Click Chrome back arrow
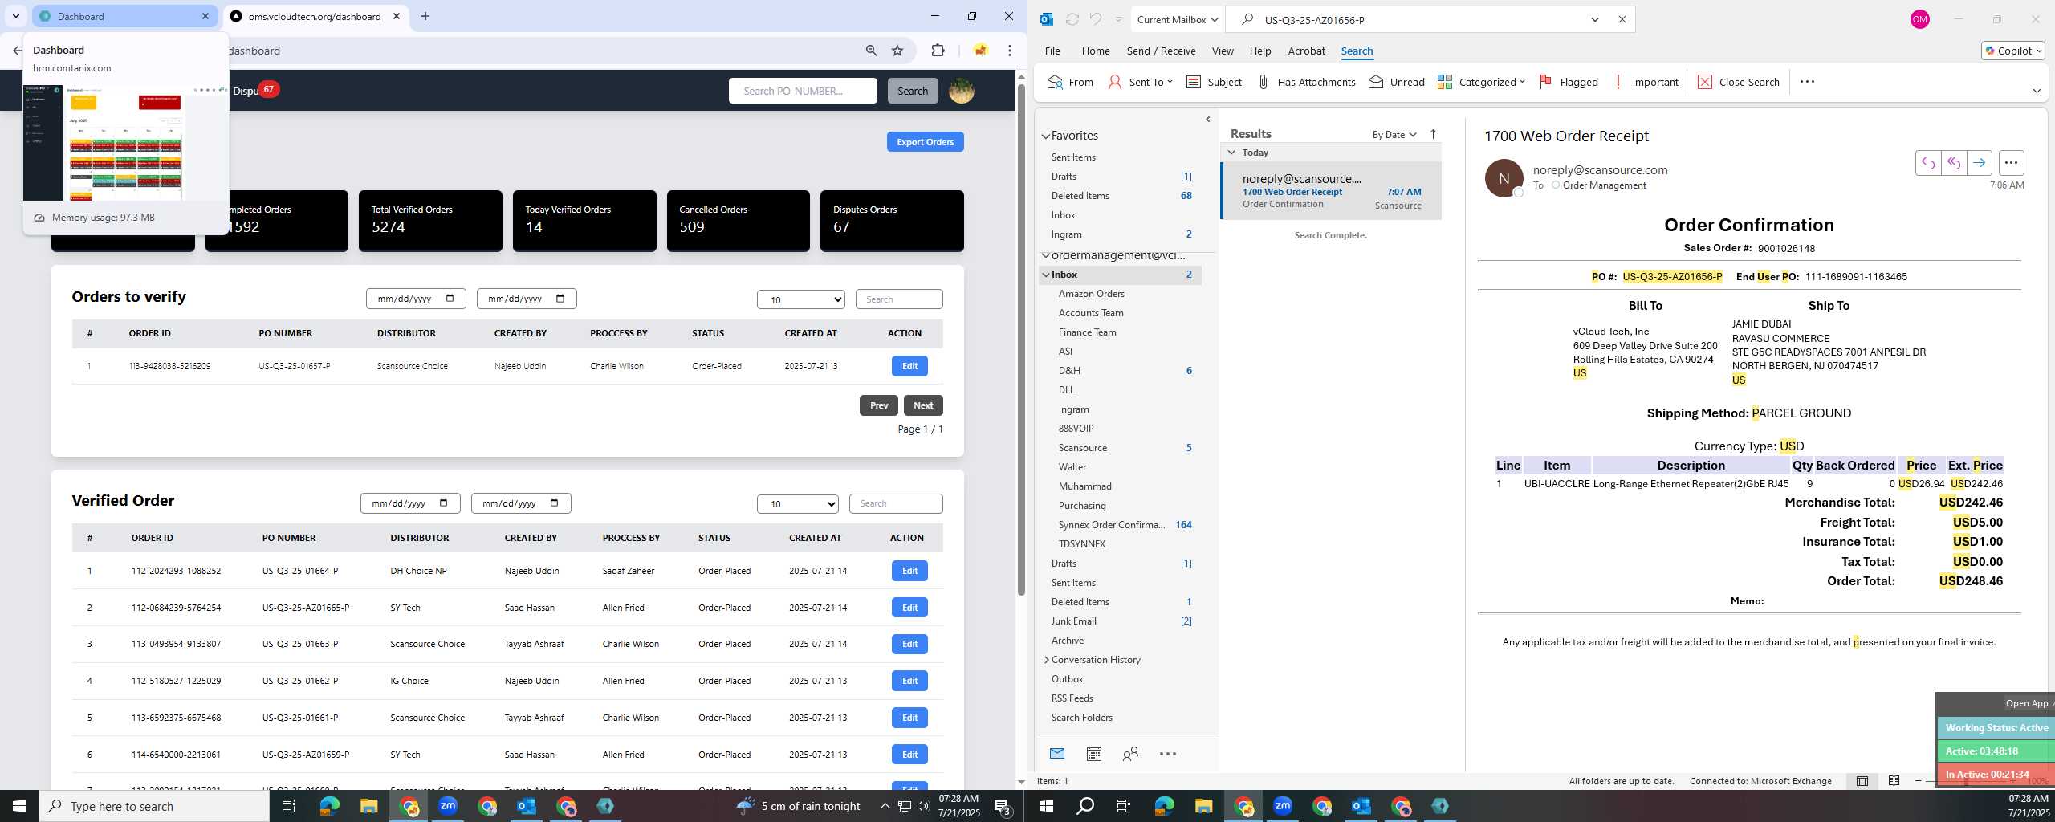 [x=17, y=51]
